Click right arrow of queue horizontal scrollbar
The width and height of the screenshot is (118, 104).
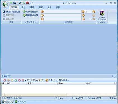click(x=115, y=95)
